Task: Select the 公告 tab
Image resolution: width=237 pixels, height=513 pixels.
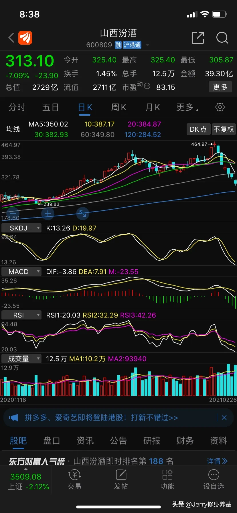Action: [x=118, y=441]
